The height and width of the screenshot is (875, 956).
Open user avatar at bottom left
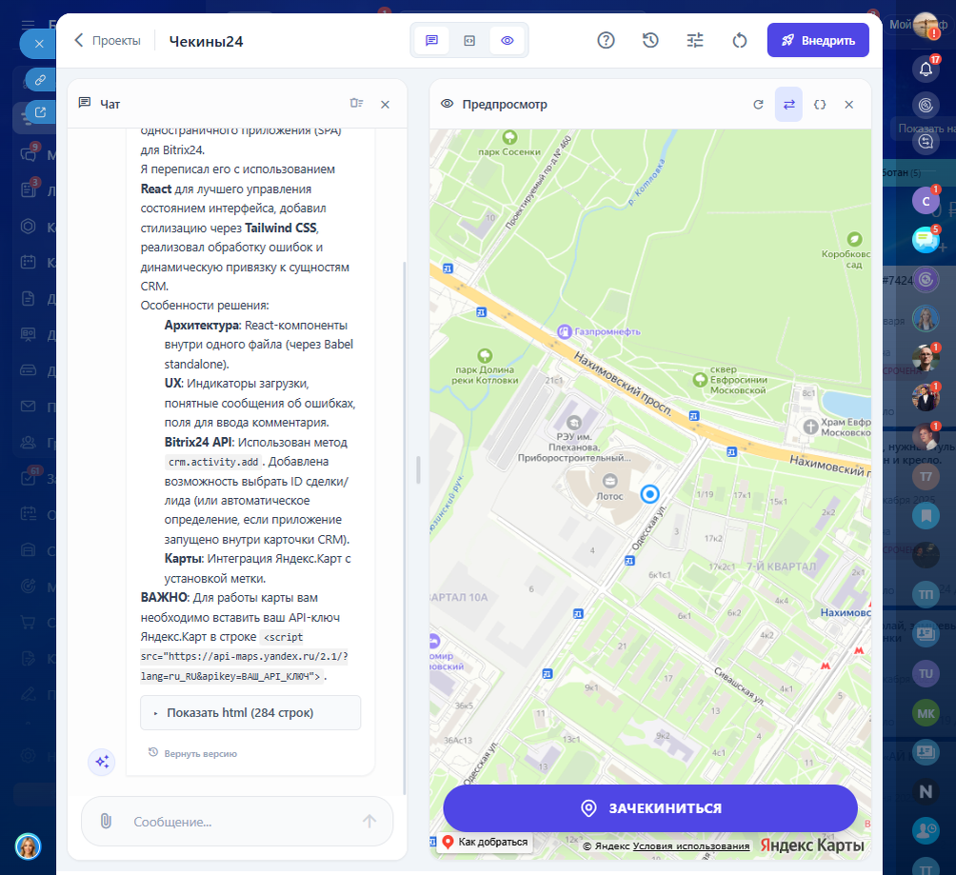click(x=28, y=846)
